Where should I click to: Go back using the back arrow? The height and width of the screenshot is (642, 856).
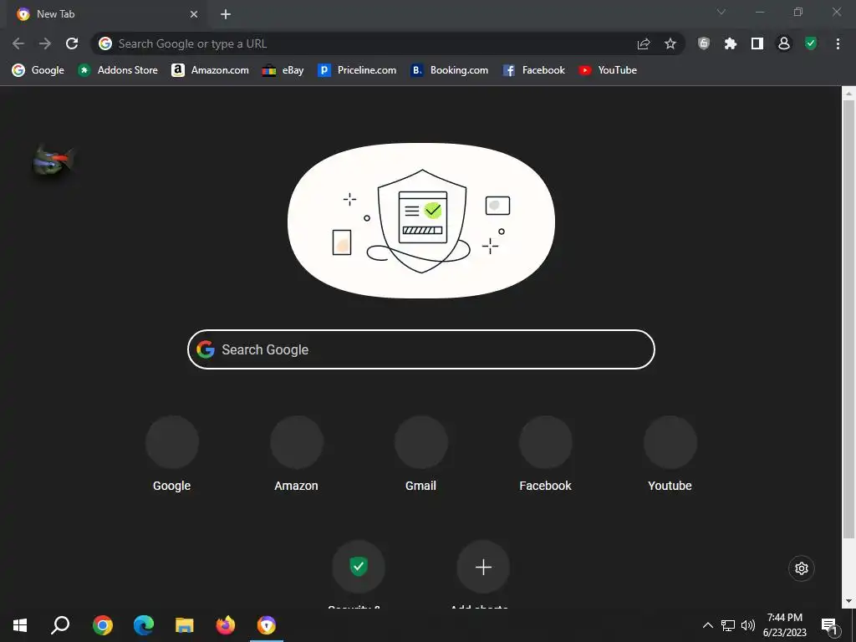click(18, 43)
